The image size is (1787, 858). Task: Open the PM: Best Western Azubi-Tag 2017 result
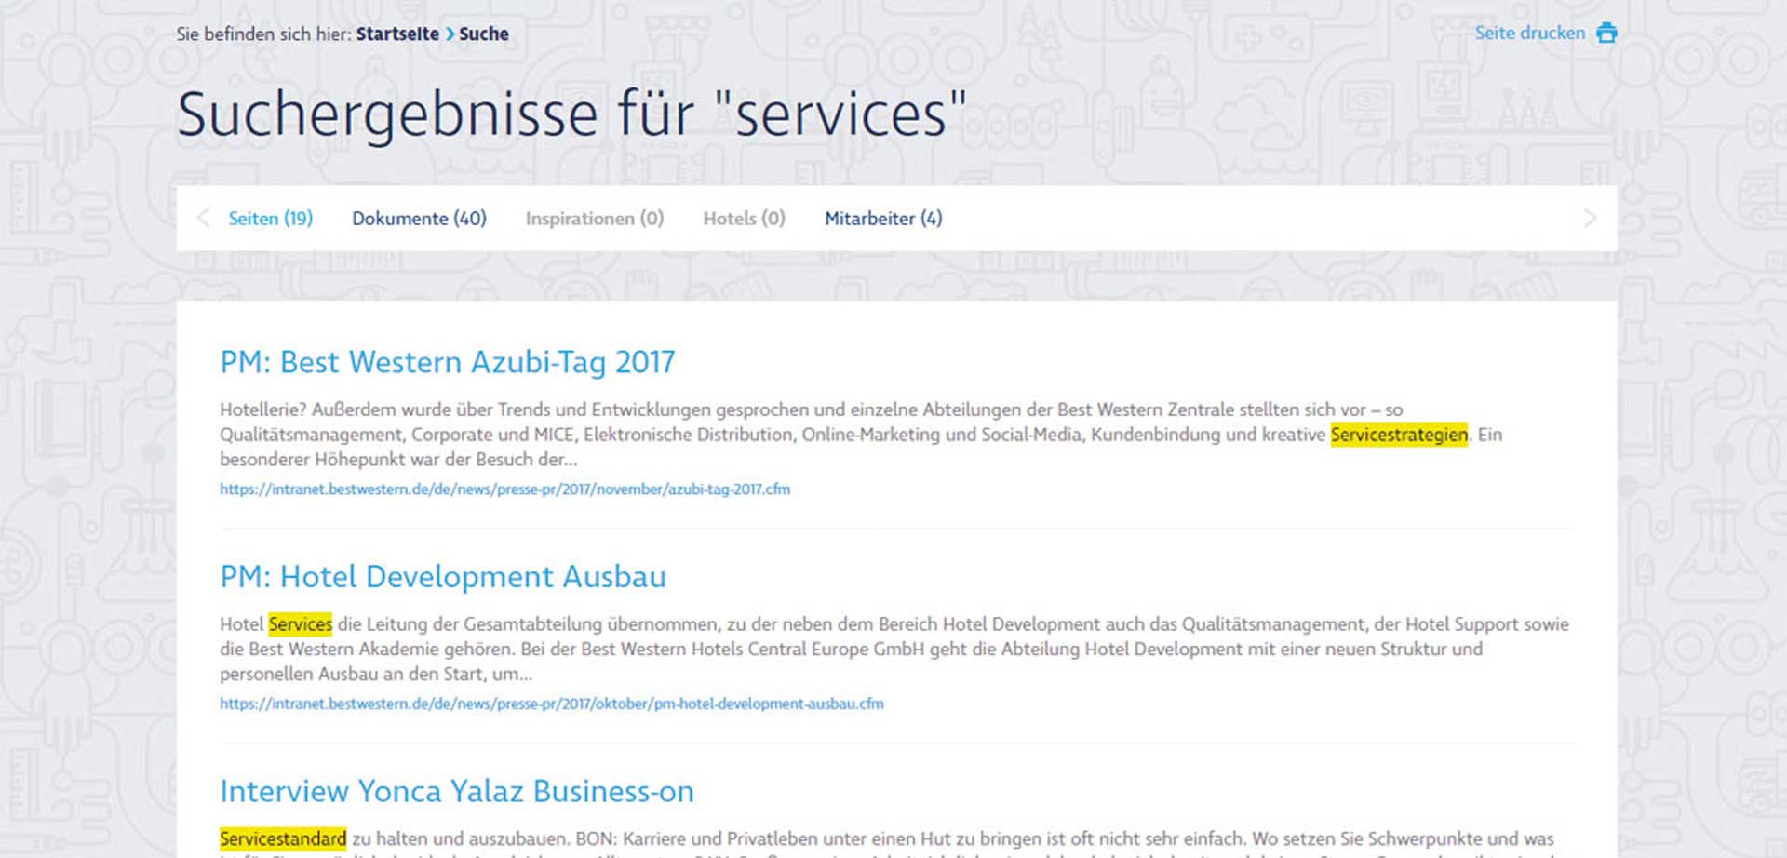pos(447,362)
